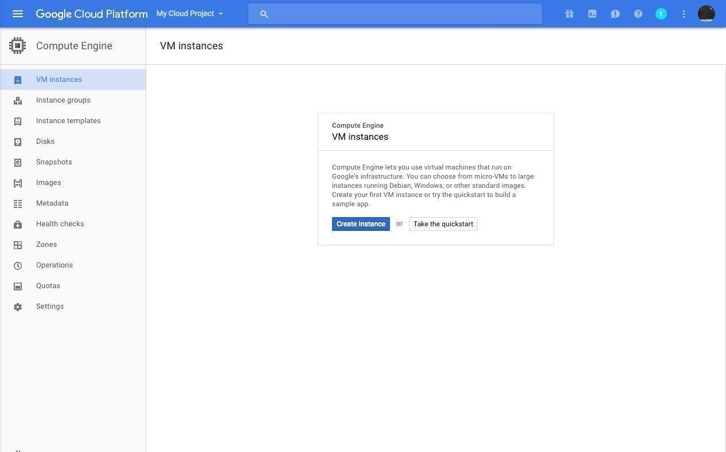Click the Health checks sidebar icon

[18, 225]
